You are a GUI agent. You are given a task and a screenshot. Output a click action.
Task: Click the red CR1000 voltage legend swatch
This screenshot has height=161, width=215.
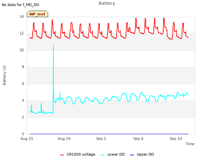(62, 155)
